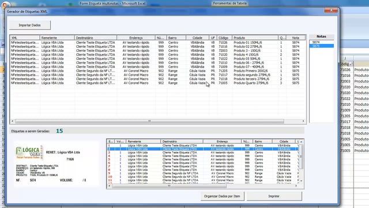Click left arrow of main list horizontal scrollbar
This screenshot has width=369, height=208.
(13, 121)
